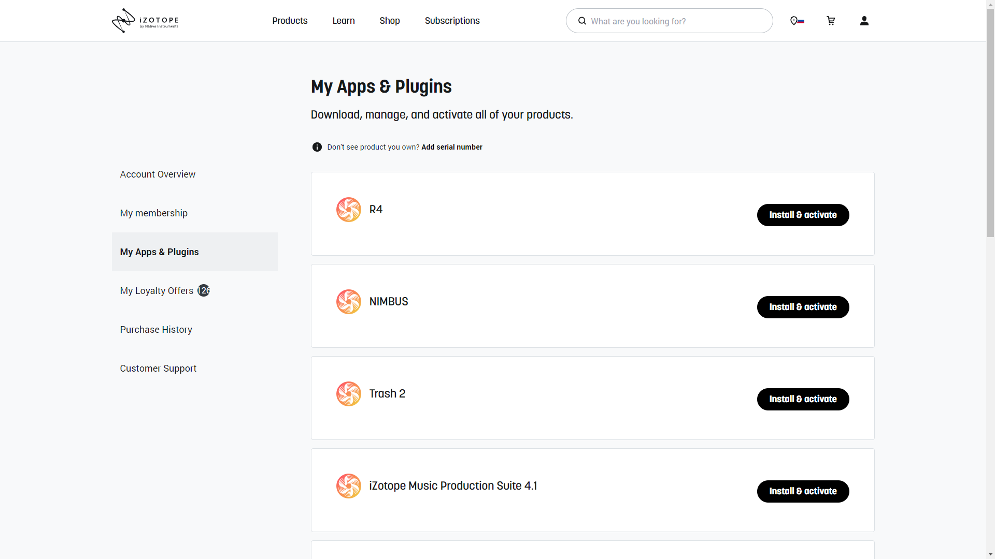Click the Add serial number link
The image size is (995, 559).
[x=452, y=147]
